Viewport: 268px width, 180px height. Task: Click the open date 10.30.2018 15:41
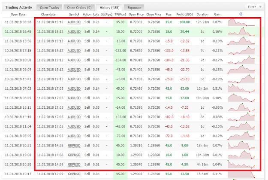(18, 79)
